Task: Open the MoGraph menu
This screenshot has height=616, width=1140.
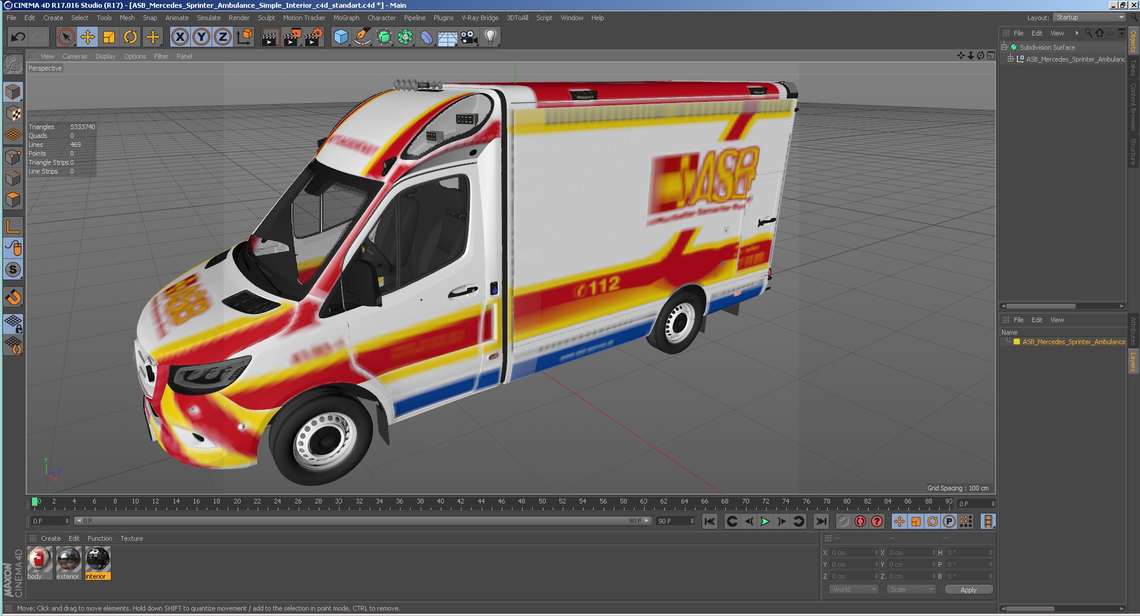Action: [346, 18]
